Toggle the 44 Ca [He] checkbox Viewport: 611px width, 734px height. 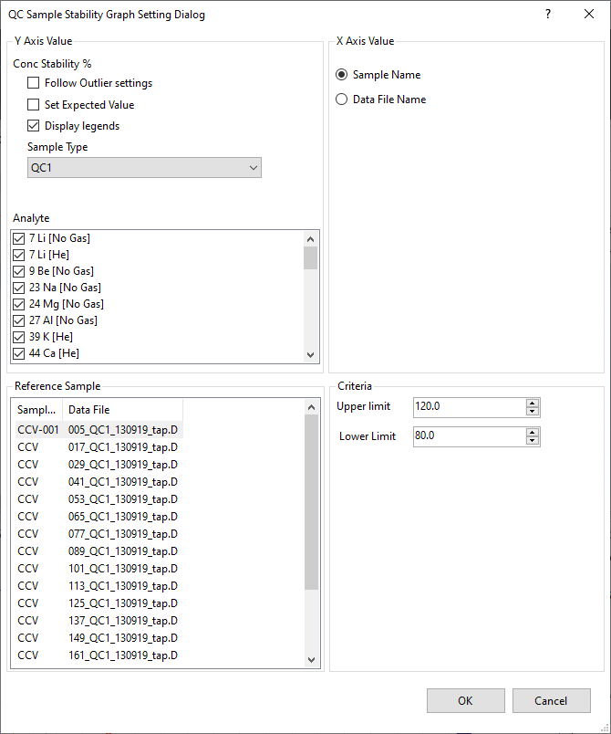point(19,353)
